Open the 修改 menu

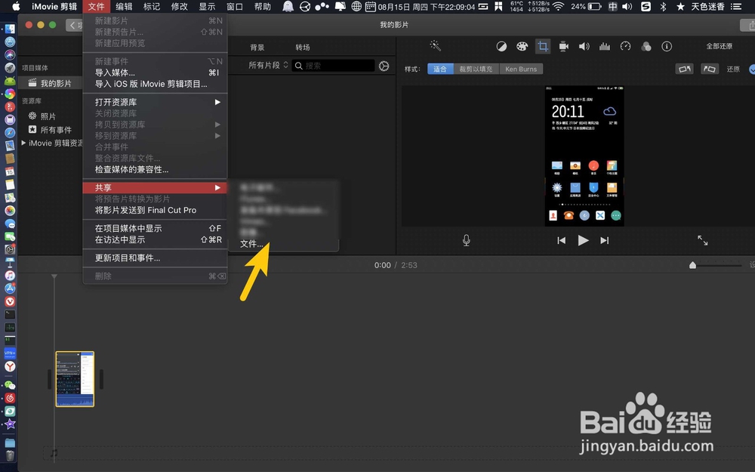click(x=179, y=7)
